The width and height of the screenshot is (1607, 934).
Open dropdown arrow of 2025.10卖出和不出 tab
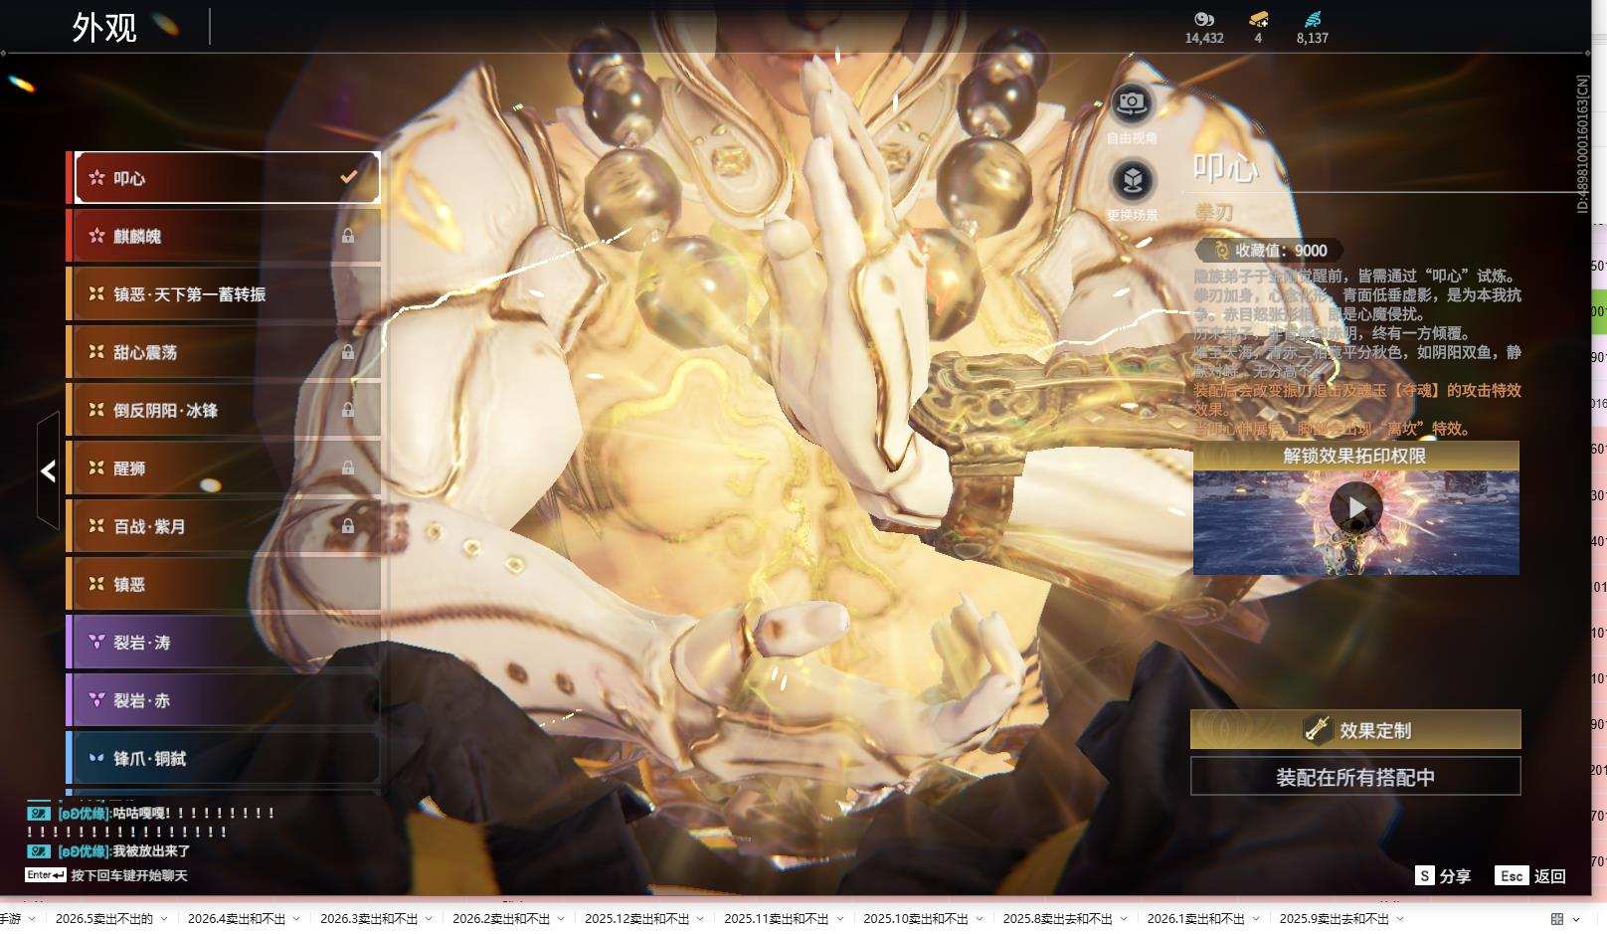point(980,919)
